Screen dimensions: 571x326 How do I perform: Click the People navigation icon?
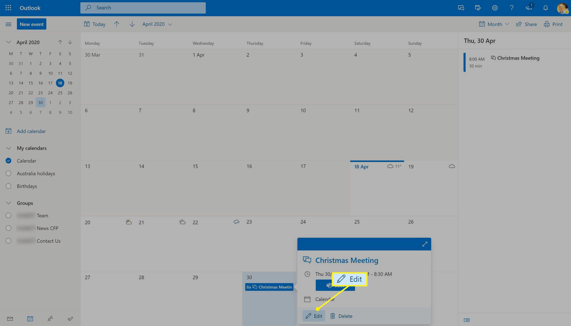click(50, 318)
